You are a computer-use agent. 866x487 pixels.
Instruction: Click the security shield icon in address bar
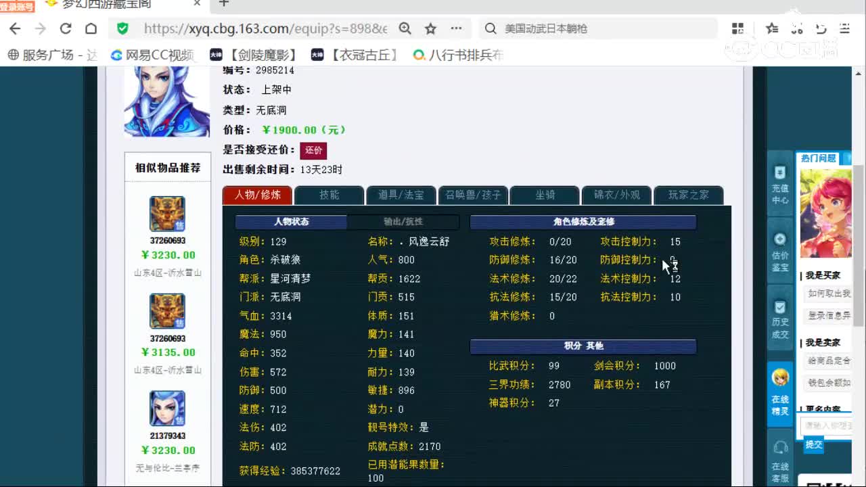point(122,29)
